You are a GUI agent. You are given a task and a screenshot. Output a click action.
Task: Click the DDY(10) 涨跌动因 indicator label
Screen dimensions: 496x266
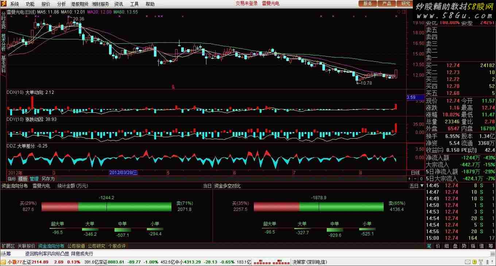(32, 119)
